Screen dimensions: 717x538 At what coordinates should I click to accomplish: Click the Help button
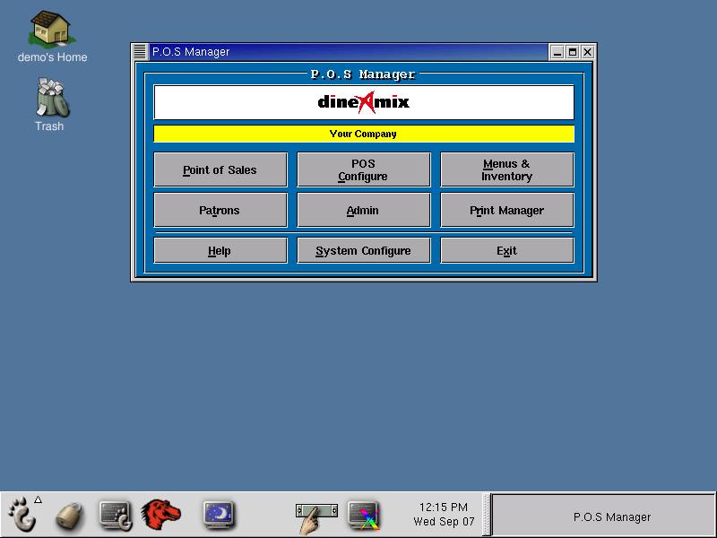pos(220,250)
